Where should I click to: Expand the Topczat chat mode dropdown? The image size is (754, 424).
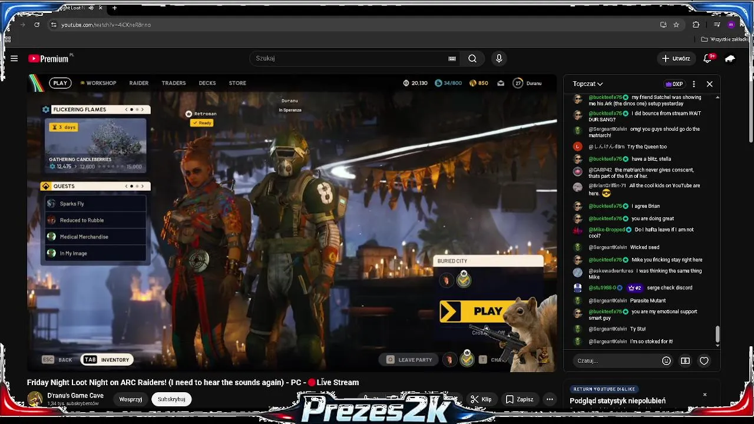click(x=588, y=84)
